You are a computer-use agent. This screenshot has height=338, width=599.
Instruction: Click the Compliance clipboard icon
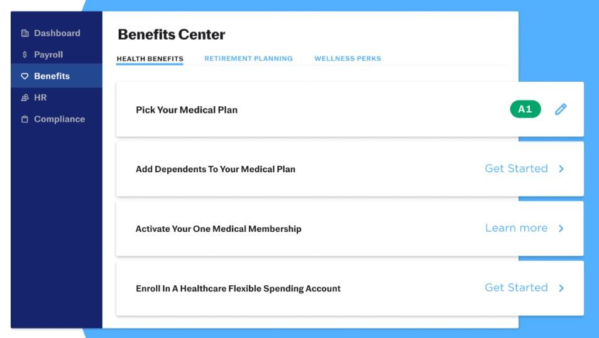(x=25, y=119)
